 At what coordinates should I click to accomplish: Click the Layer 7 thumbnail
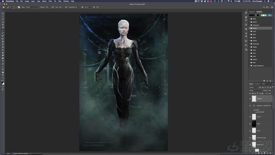click(254, 124)
